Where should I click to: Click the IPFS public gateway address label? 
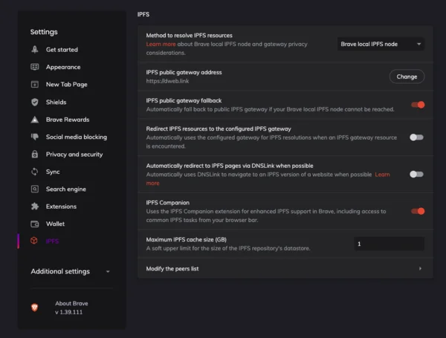pyautogui.click(x=184, y=72)
